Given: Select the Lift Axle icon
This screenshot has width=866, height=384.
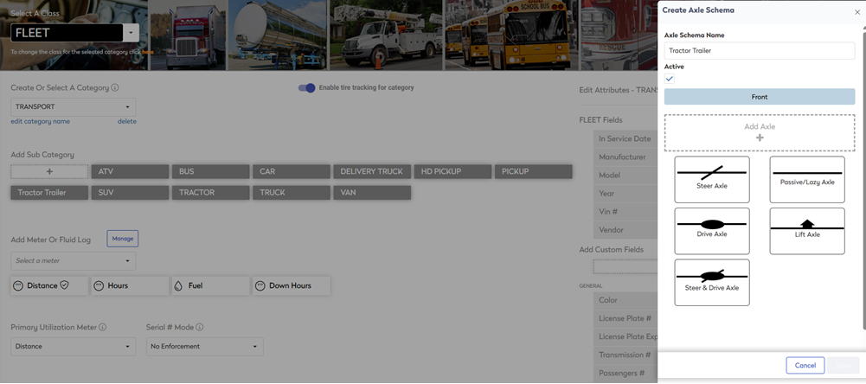Looking at the screenshot, I should 806,230.
